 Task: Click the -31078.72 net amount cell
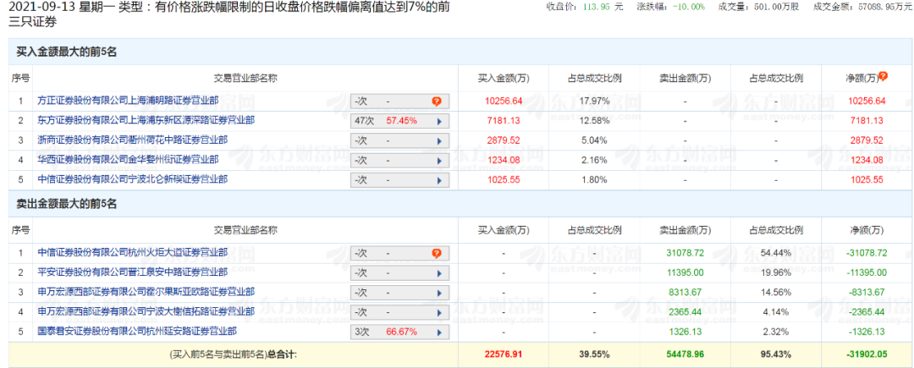pyautogui.click(x=867, y=253)
